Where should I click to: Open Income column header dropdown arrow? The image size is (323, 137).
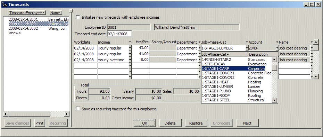click(130, 42)
